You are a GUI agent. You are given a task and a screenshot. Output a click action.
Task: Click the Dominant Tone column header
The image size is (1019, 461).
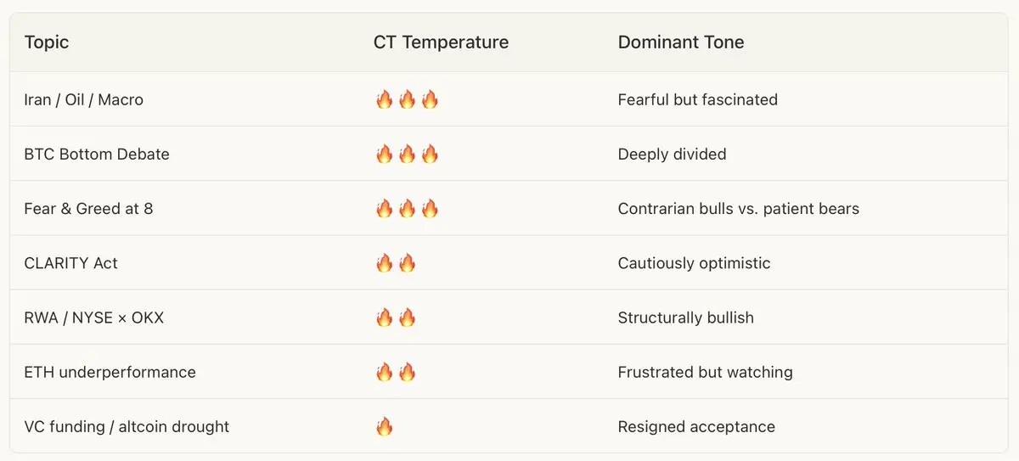pyautogui.click(x=680, y=42)
